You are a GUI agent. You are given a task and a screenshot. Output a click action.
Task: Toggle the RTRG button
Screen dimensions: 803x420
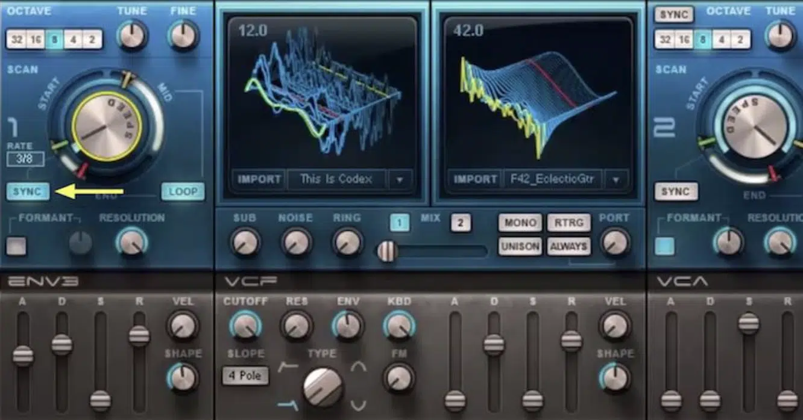[568, 223]
